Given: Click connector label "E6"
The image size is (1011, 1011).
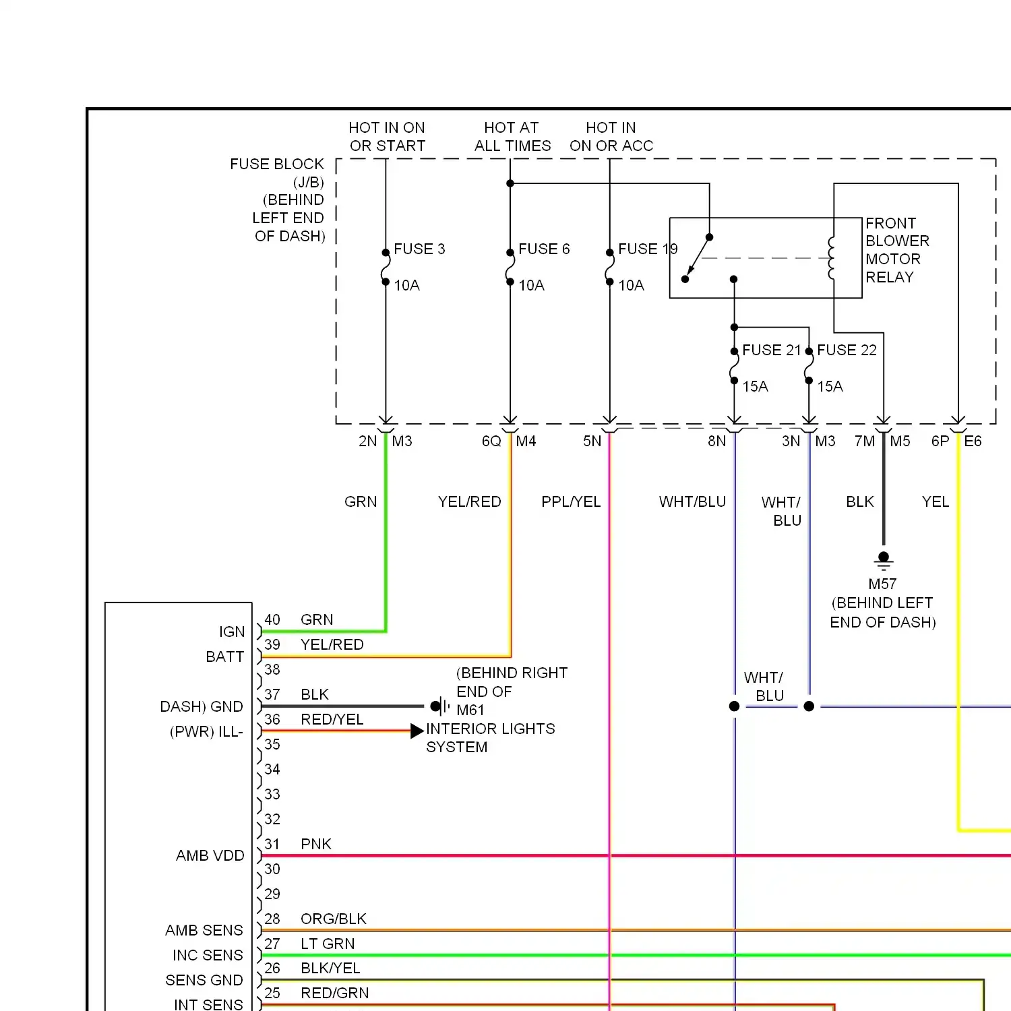Looking at the screenshot, I should pos(973,441).
